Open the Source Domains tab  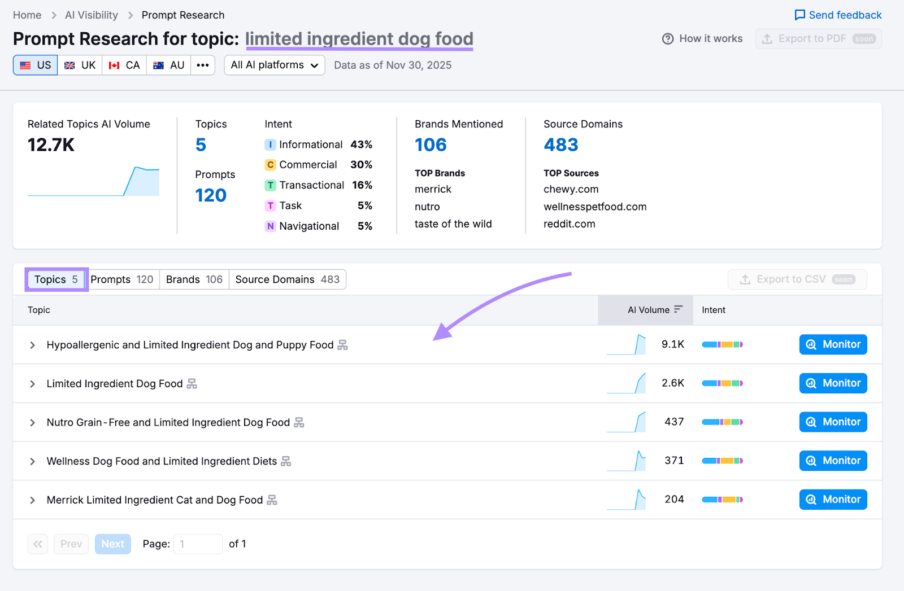287,279
